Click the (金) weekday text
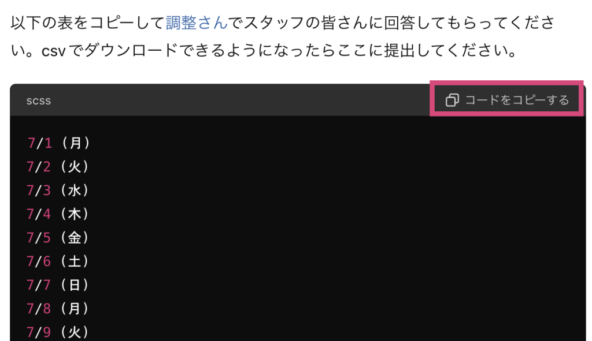 tap(75, 238)
